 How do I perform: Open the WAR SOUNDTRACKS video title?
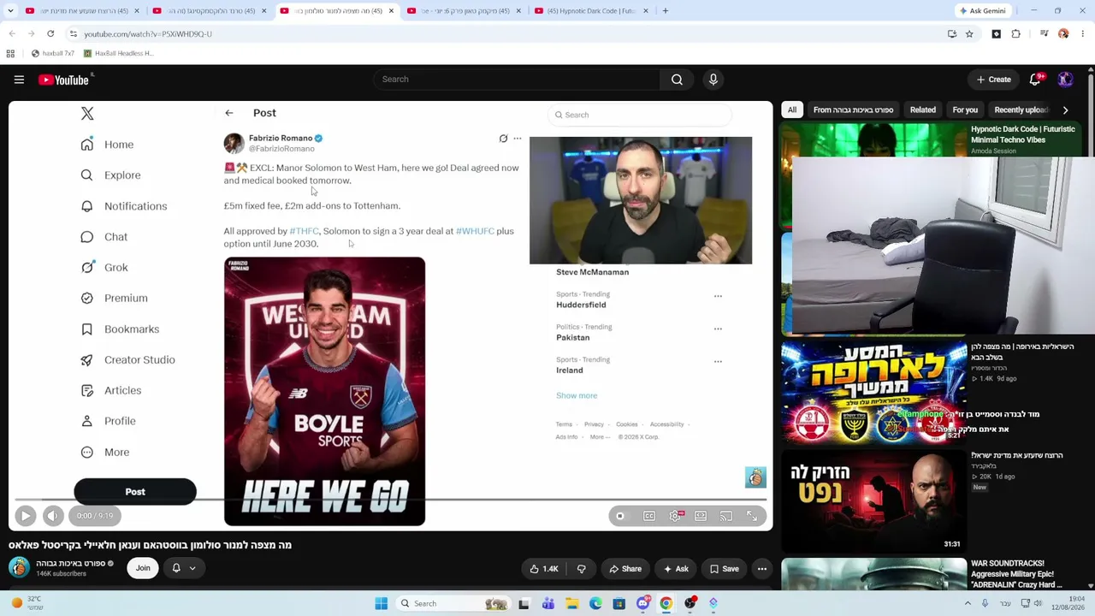(x=1017, y=574)
